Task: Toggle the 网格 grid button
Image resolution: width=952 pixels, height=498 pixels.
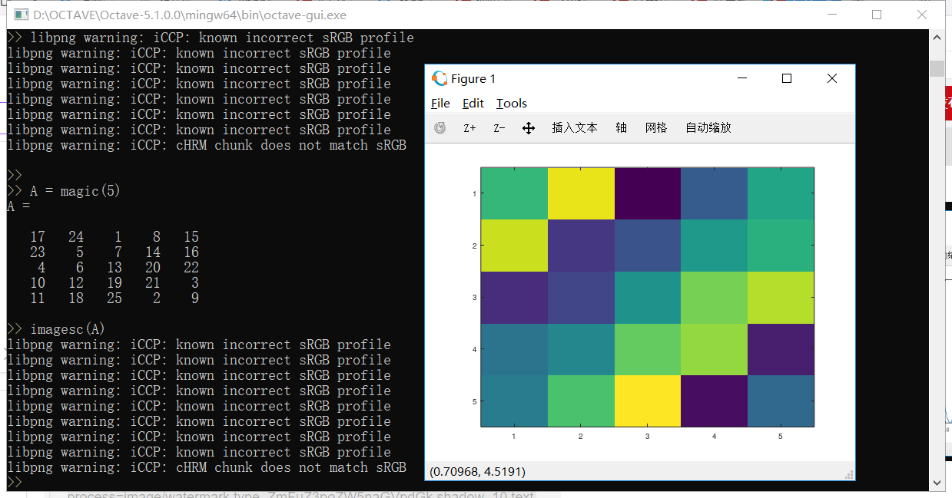Action: point(656,128)
